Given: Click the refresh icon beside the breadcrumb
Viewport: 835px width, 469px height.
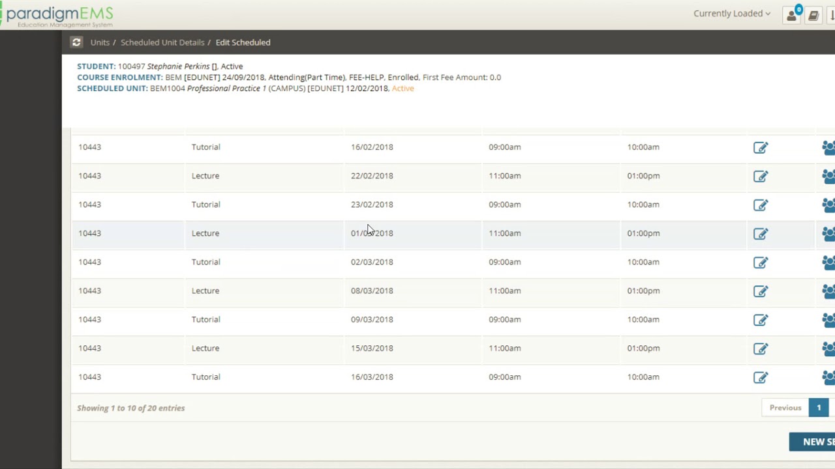Looking at the screenshot, I should click(76, 42).
